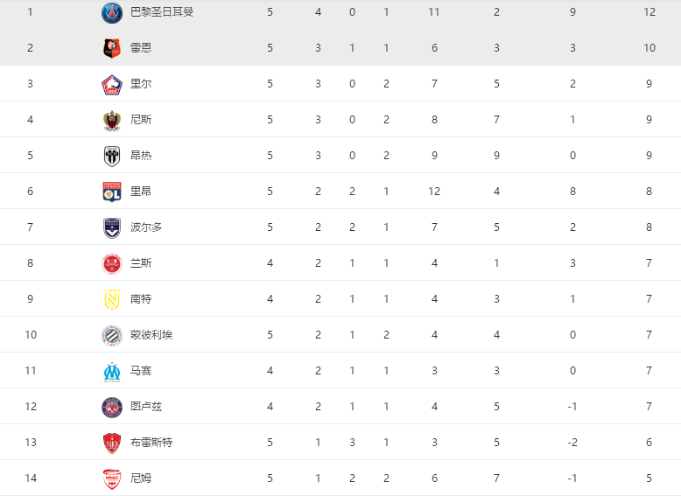Click the Nice club crest
The width and height of the screenshot is (681, 496).
112,120
